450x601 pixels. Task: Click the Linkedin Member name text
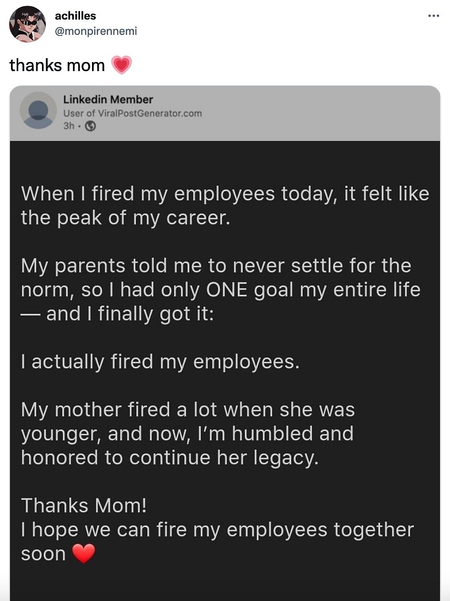106,99
